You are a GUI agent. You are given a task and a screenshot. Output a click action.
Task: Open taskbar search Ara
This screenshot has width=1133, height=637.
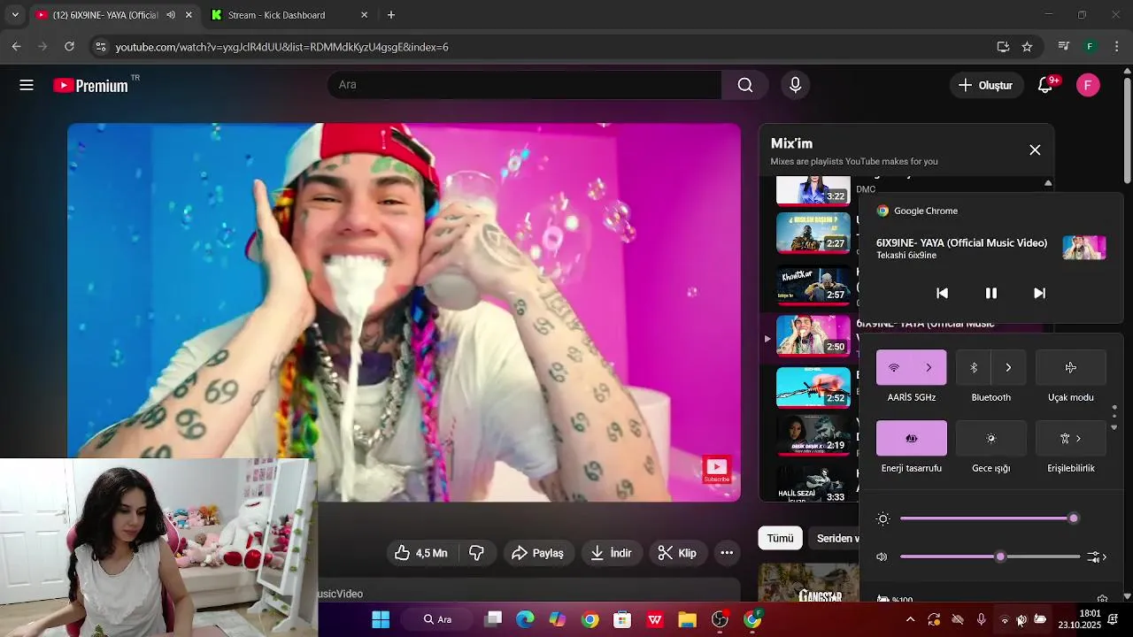[x=437, y=619]
